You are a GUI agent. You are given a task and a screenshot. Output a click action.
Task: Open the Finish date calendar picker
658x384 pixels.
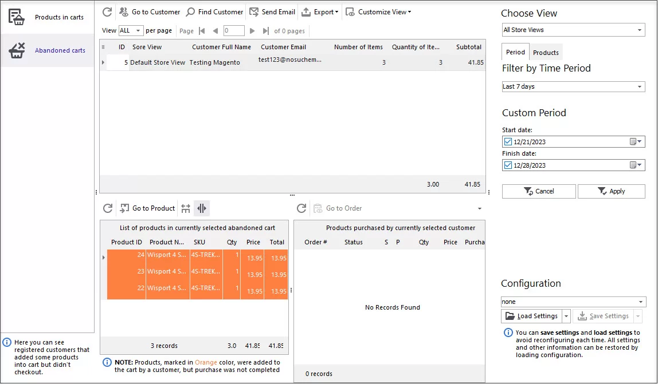click(x=635, y=165)
